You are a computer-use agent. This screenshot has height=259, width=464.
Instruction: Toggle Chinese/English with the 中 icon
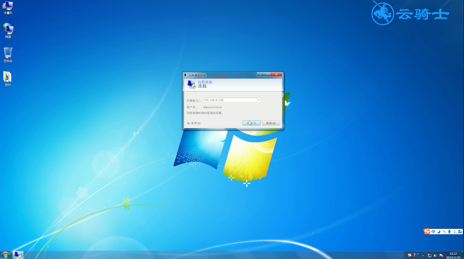[x=433, y=232]
